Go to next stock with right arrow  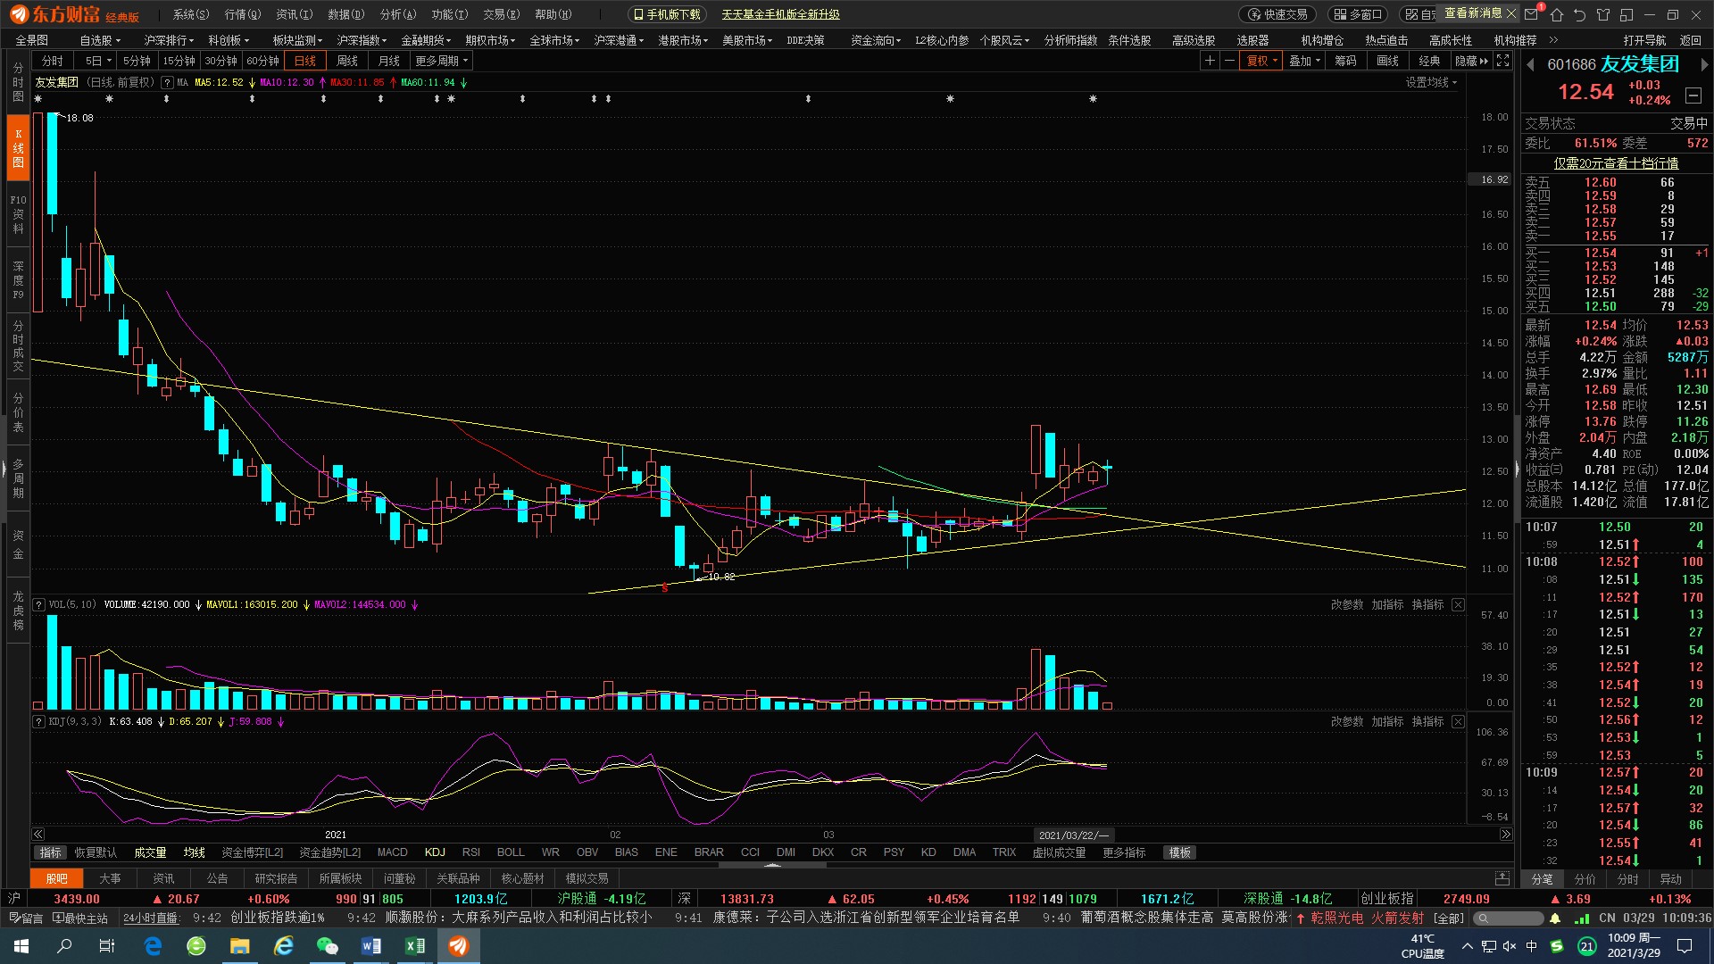click(x=1703, y=64)
